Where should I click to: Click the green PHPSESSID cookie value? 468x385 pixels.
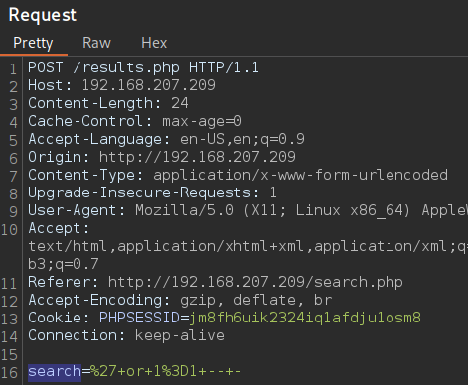[x=305, y=318]
